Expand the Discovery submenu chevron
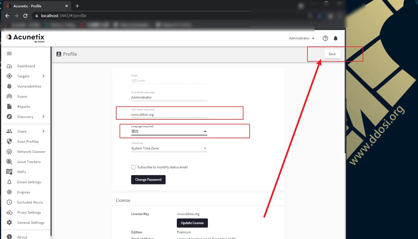The width and height of the screenshot is (418, 239). point(43,117)
